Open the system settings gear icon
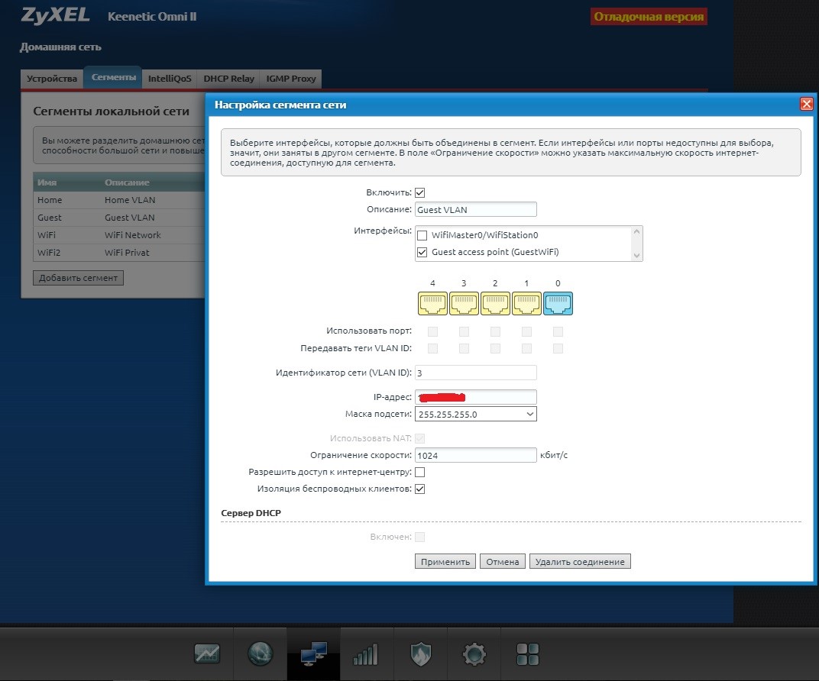The width and height of the screenshot is (819, 681). tap(474, 654)
